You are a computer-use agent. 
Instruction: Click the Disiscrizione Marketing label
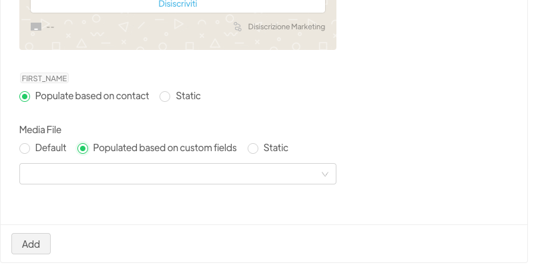pos(286,27)
